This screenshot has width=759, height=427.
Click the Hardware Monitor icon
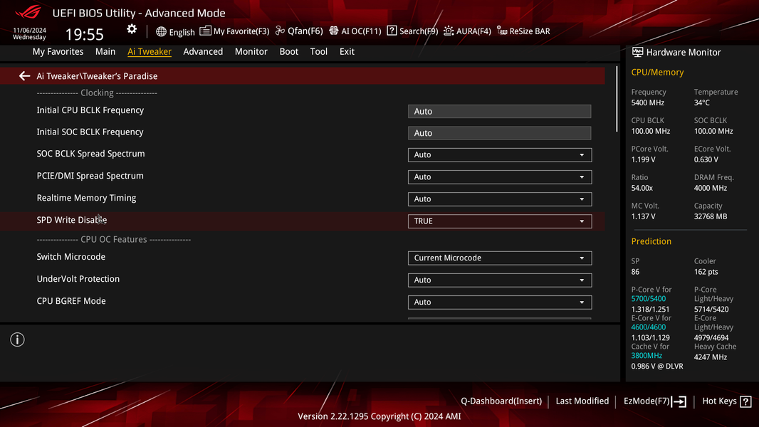(x=637, y=52)
